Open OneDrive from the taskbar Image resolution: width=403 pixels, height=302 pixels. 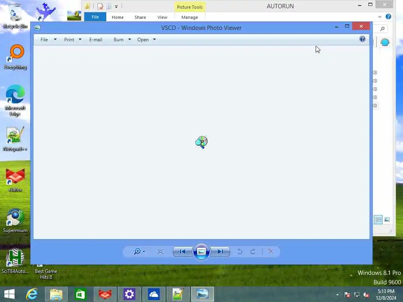pyautogui.click(x=154, y=294)
